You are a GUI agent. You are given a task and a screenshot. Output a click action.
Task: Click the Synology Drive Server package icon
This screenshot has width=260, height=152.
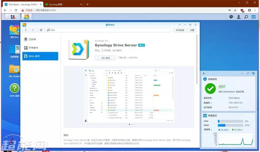(79, 49)
